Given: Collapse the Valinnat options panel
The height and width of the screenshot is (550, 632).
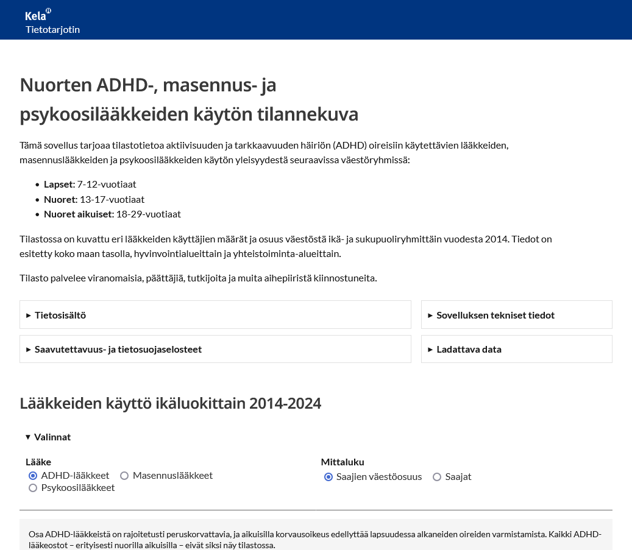Looking at the screenshot, I should (x=48, y=437).
